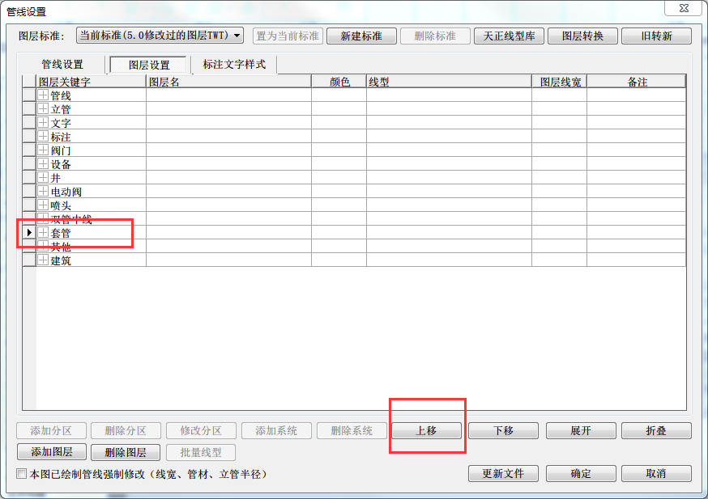Screen dimensions: 708x499
Task: Expand the 管线 tree row
Action: (43, 95)
